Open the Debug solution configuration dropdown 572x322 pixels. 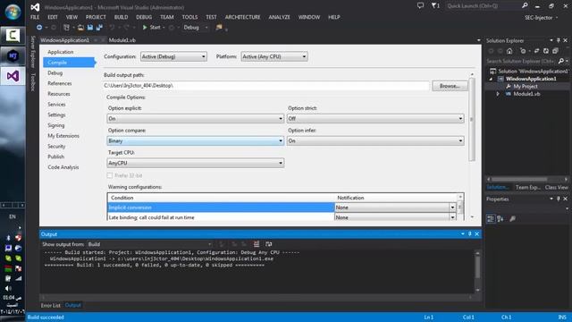196,28
